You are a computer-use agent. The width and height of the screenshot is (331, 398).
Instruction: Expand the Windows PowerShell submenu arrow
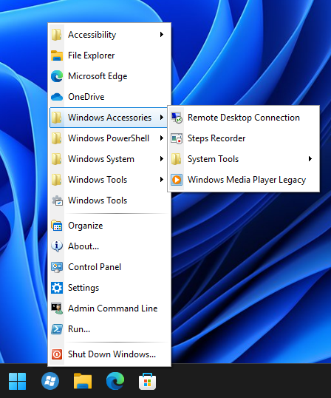tap(162, 138)
